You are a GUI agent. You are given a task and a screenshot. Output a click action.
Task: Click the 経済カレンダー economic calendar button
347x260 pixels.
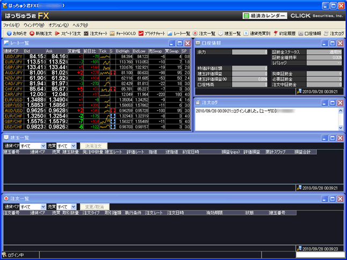coord(265,16)
